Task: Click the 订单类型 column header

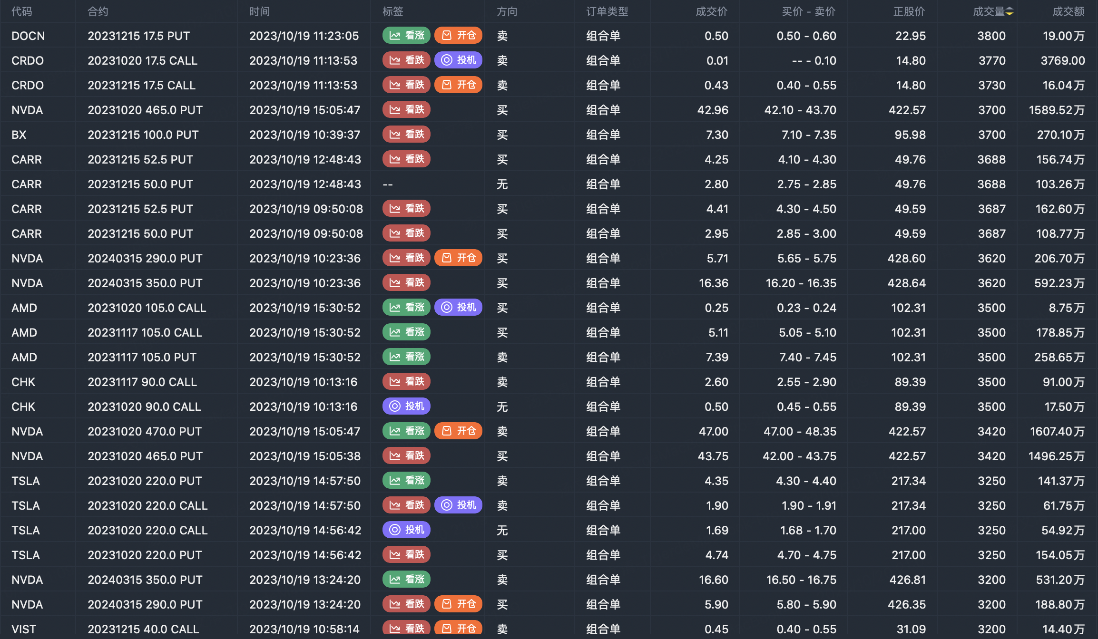Action: click(607, 11)
